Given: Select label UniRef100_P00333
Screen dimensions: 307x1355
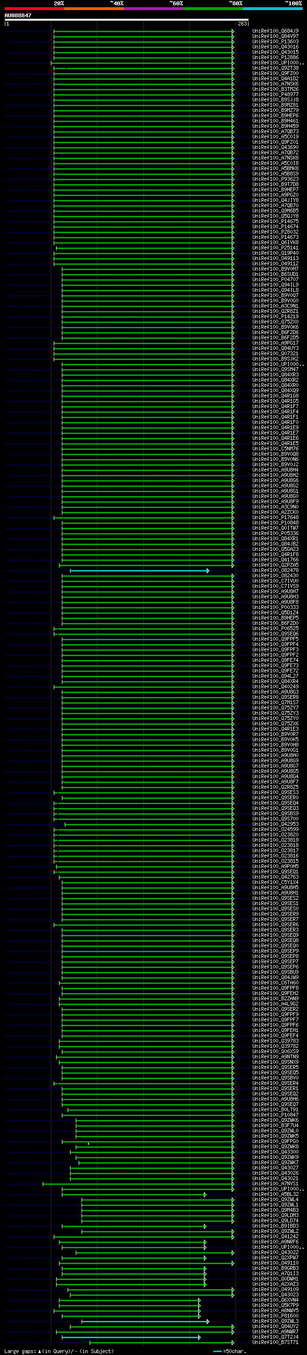Looking at the screenshot, I should [x=275, y=608].
